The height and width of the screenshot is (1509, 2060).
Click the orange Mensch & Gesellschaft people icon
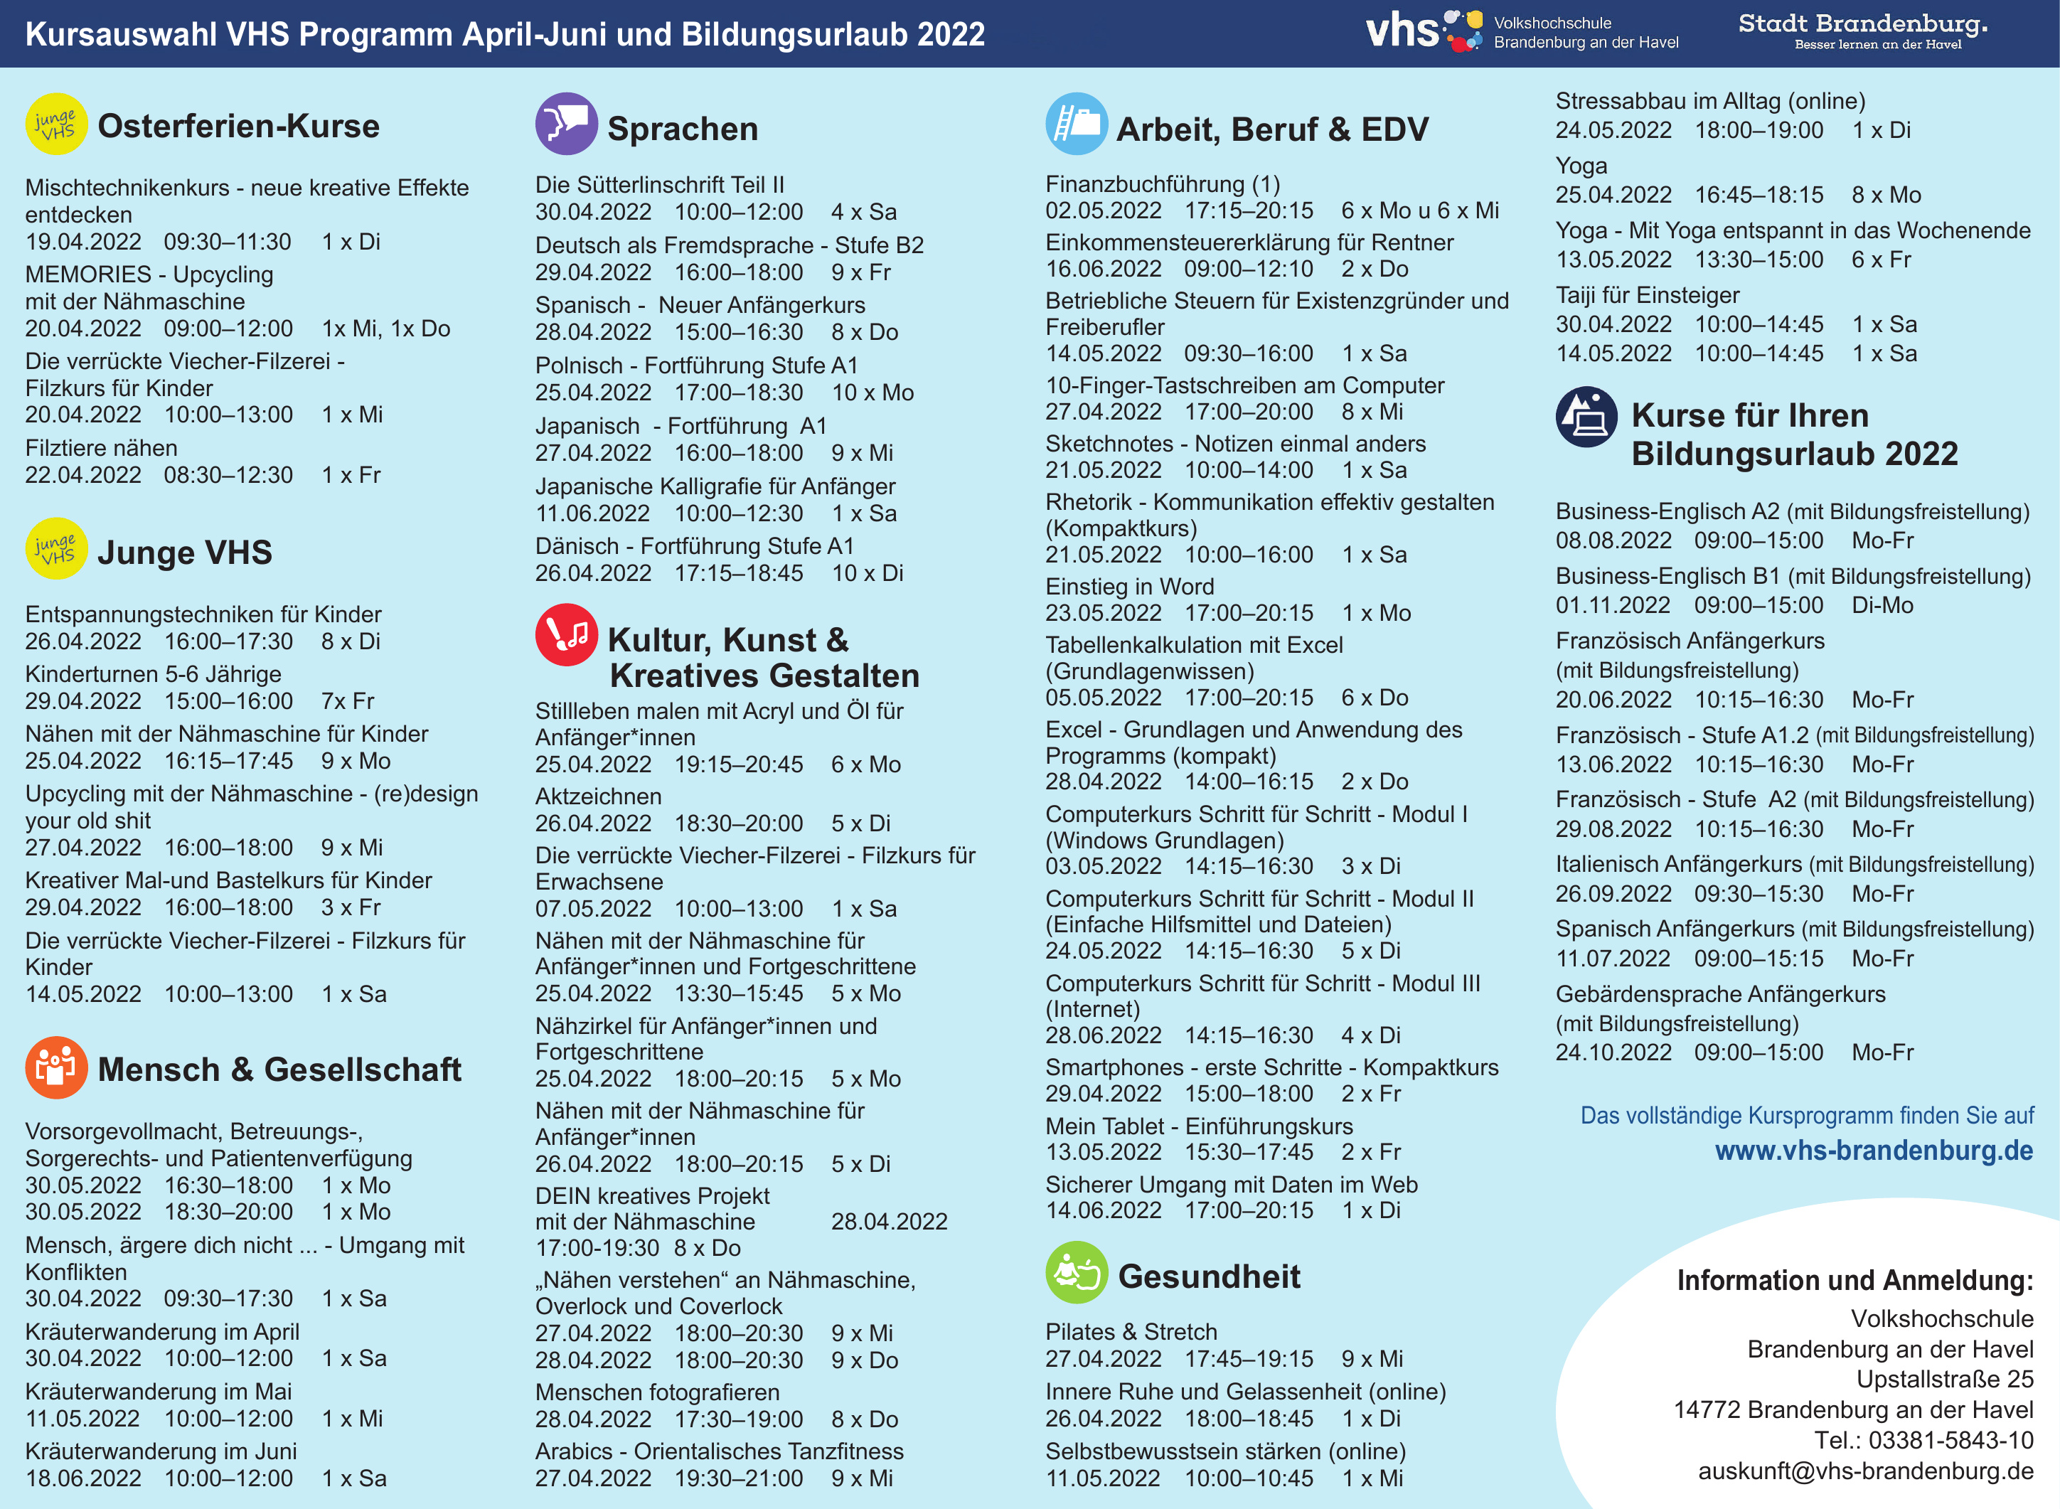[x=57, y=1067]
